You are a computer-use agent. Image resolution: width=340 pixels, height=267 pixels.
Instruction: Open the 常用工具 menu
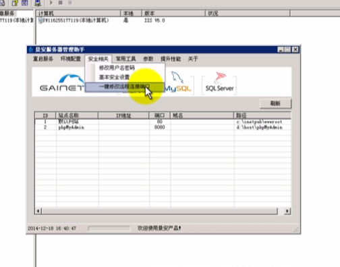click(x=125, y=59)
